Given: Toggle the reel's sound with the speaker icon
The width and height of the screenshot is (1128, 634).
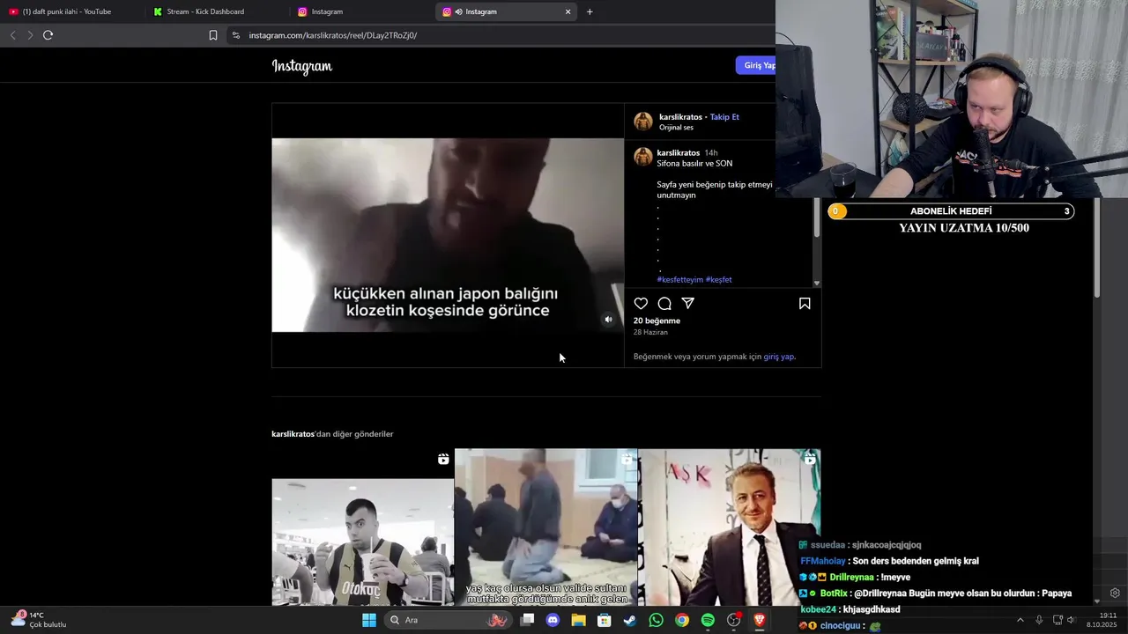Looking at the screenshot, I should click(x=608, y=320).
